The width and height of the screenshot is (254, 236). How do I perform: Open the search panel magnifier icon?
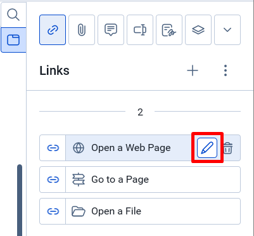[x=13, y=15]
